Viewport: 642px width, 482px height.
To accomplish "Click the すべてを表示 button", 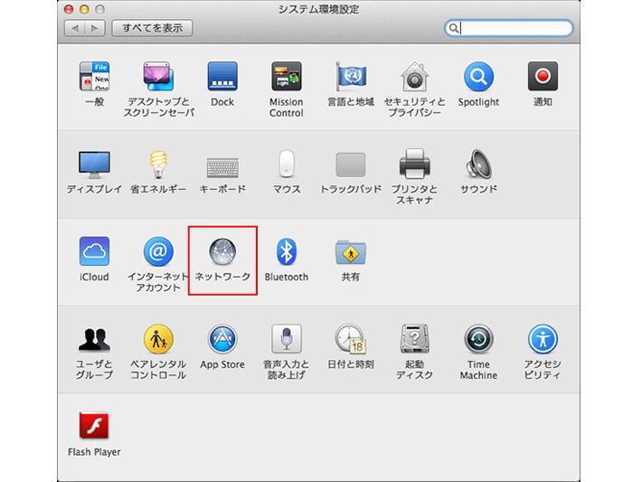I will [152, 28].
